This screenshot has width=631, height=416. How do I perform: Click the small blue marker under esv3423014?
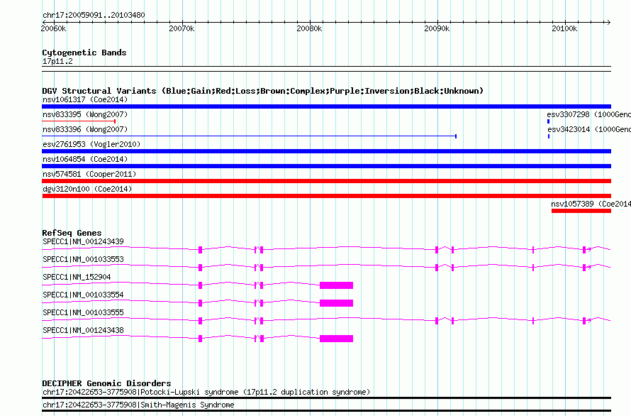[549, 136]
